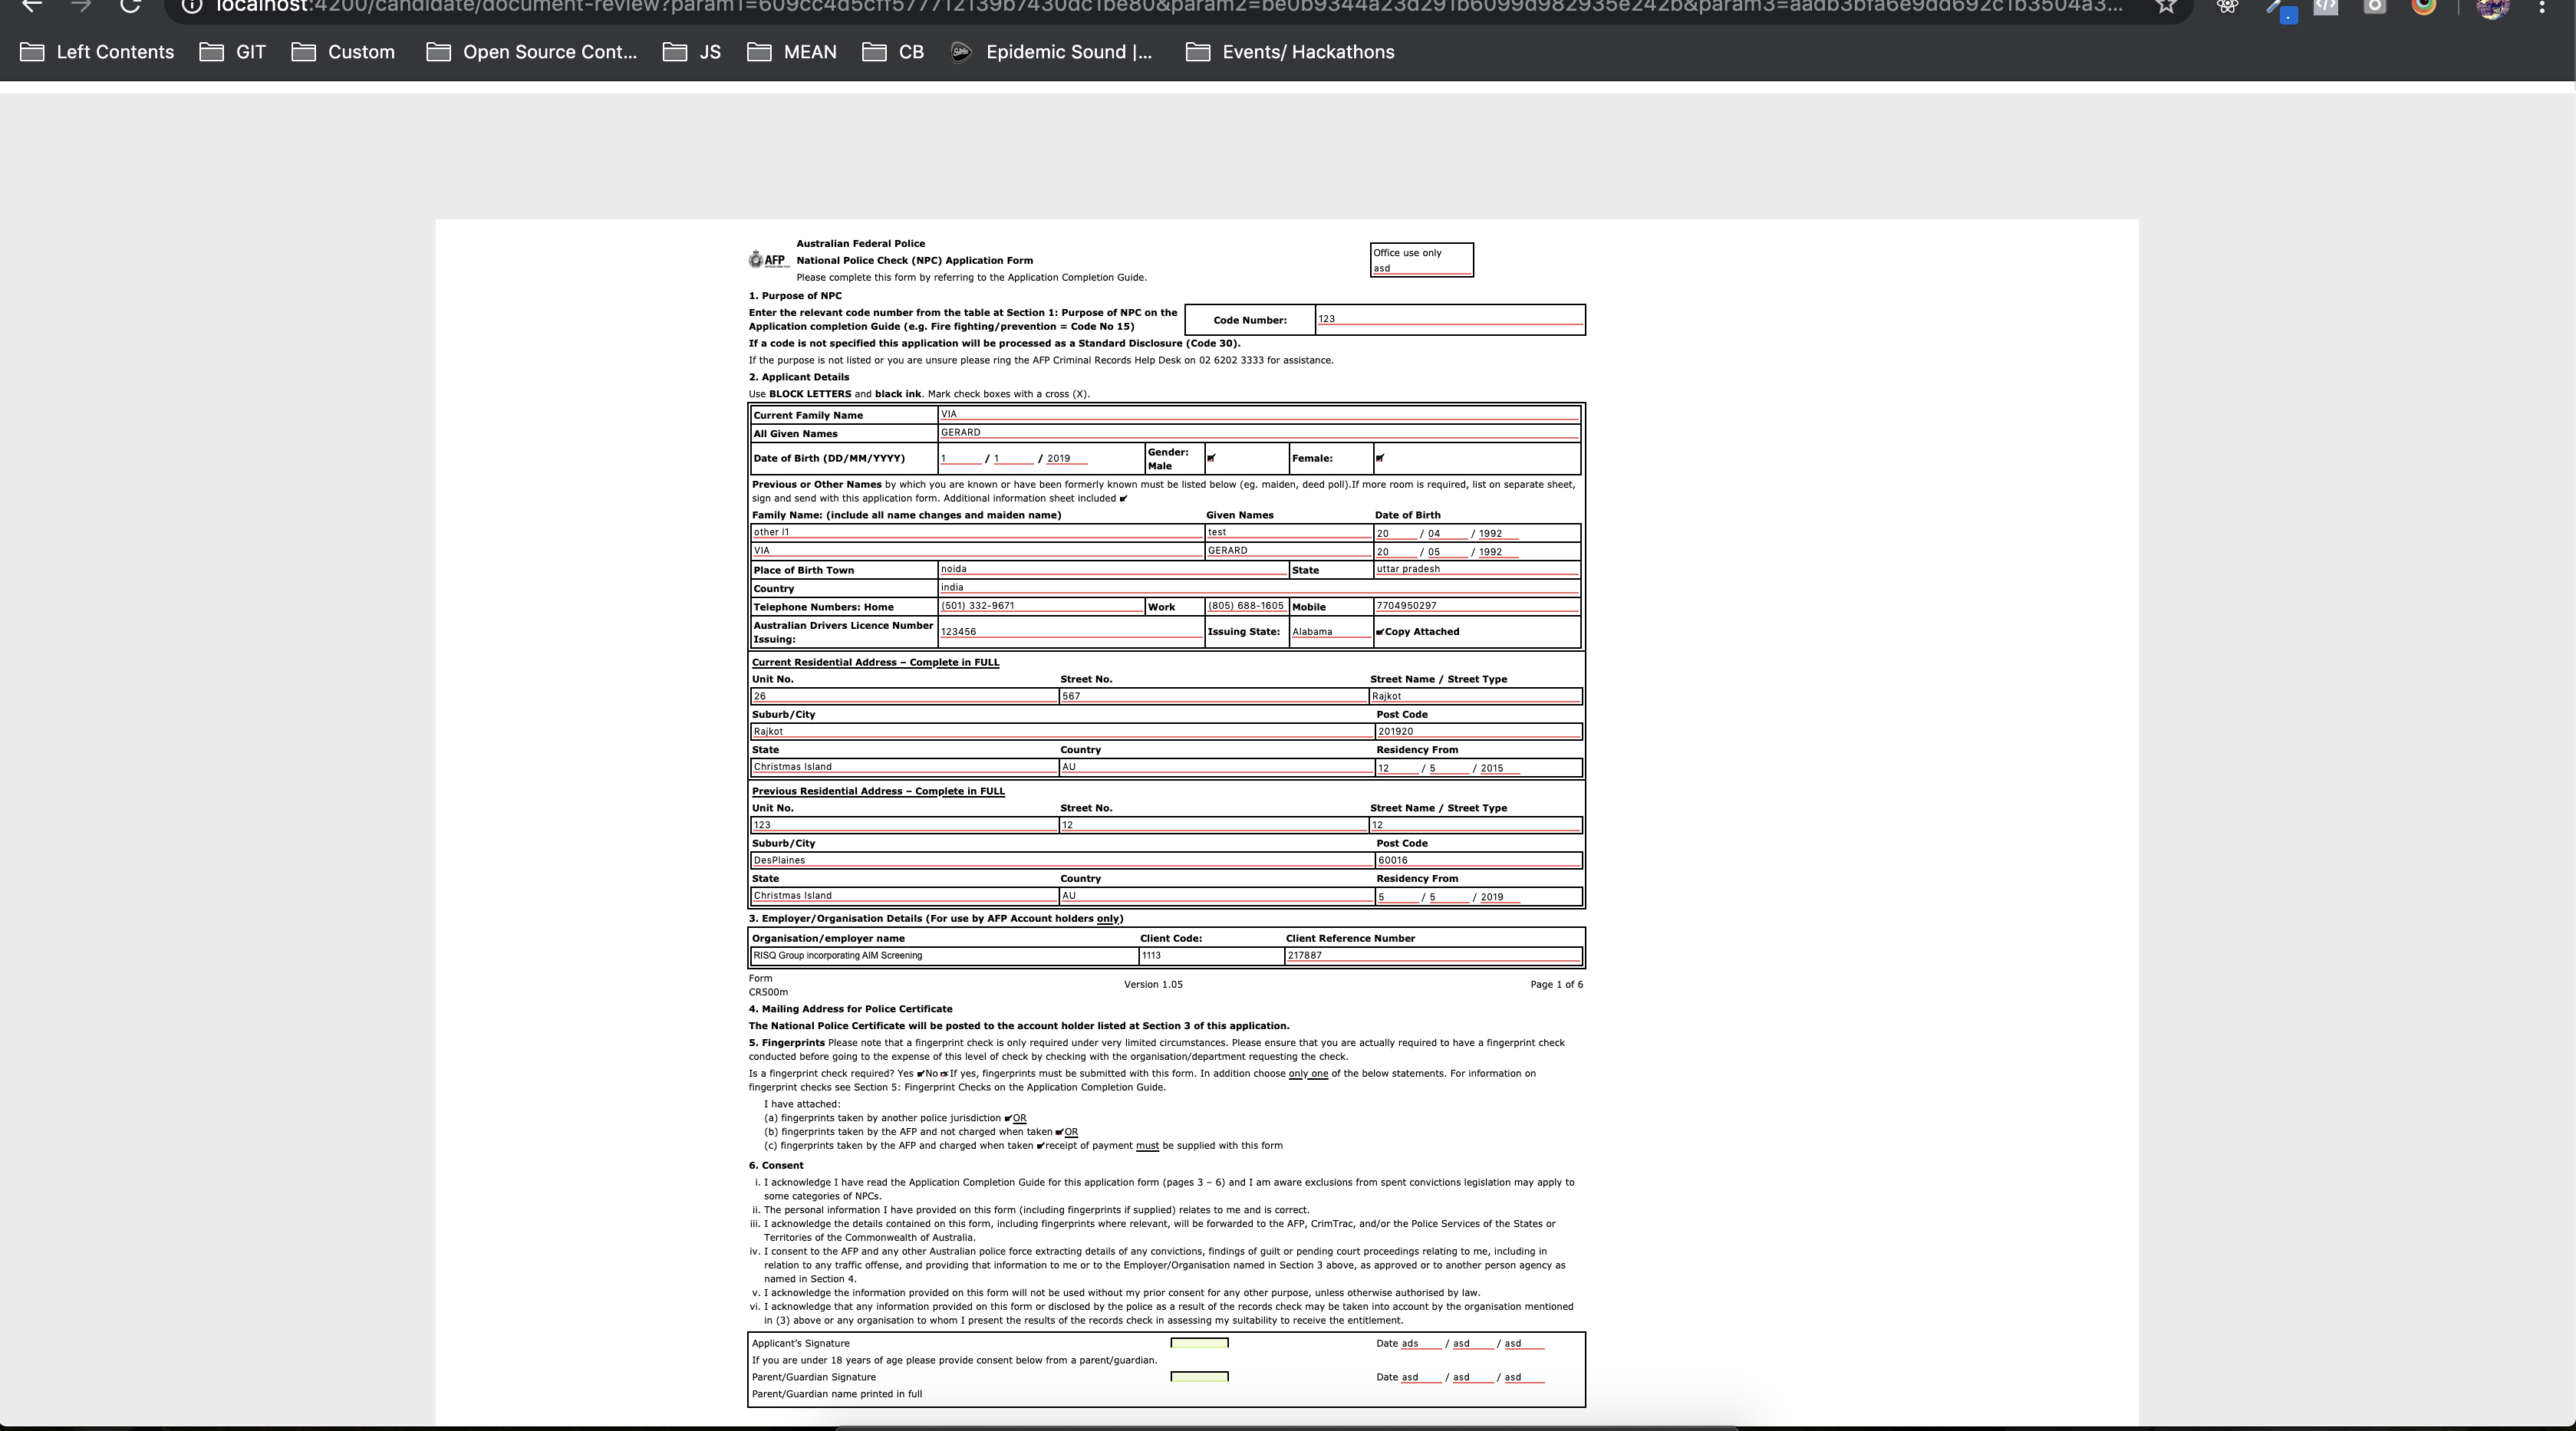Viewport: 2576px width, 1431px height.
Task: Click the Client Code 1113 field
Action: click(x=1211, y=956)
